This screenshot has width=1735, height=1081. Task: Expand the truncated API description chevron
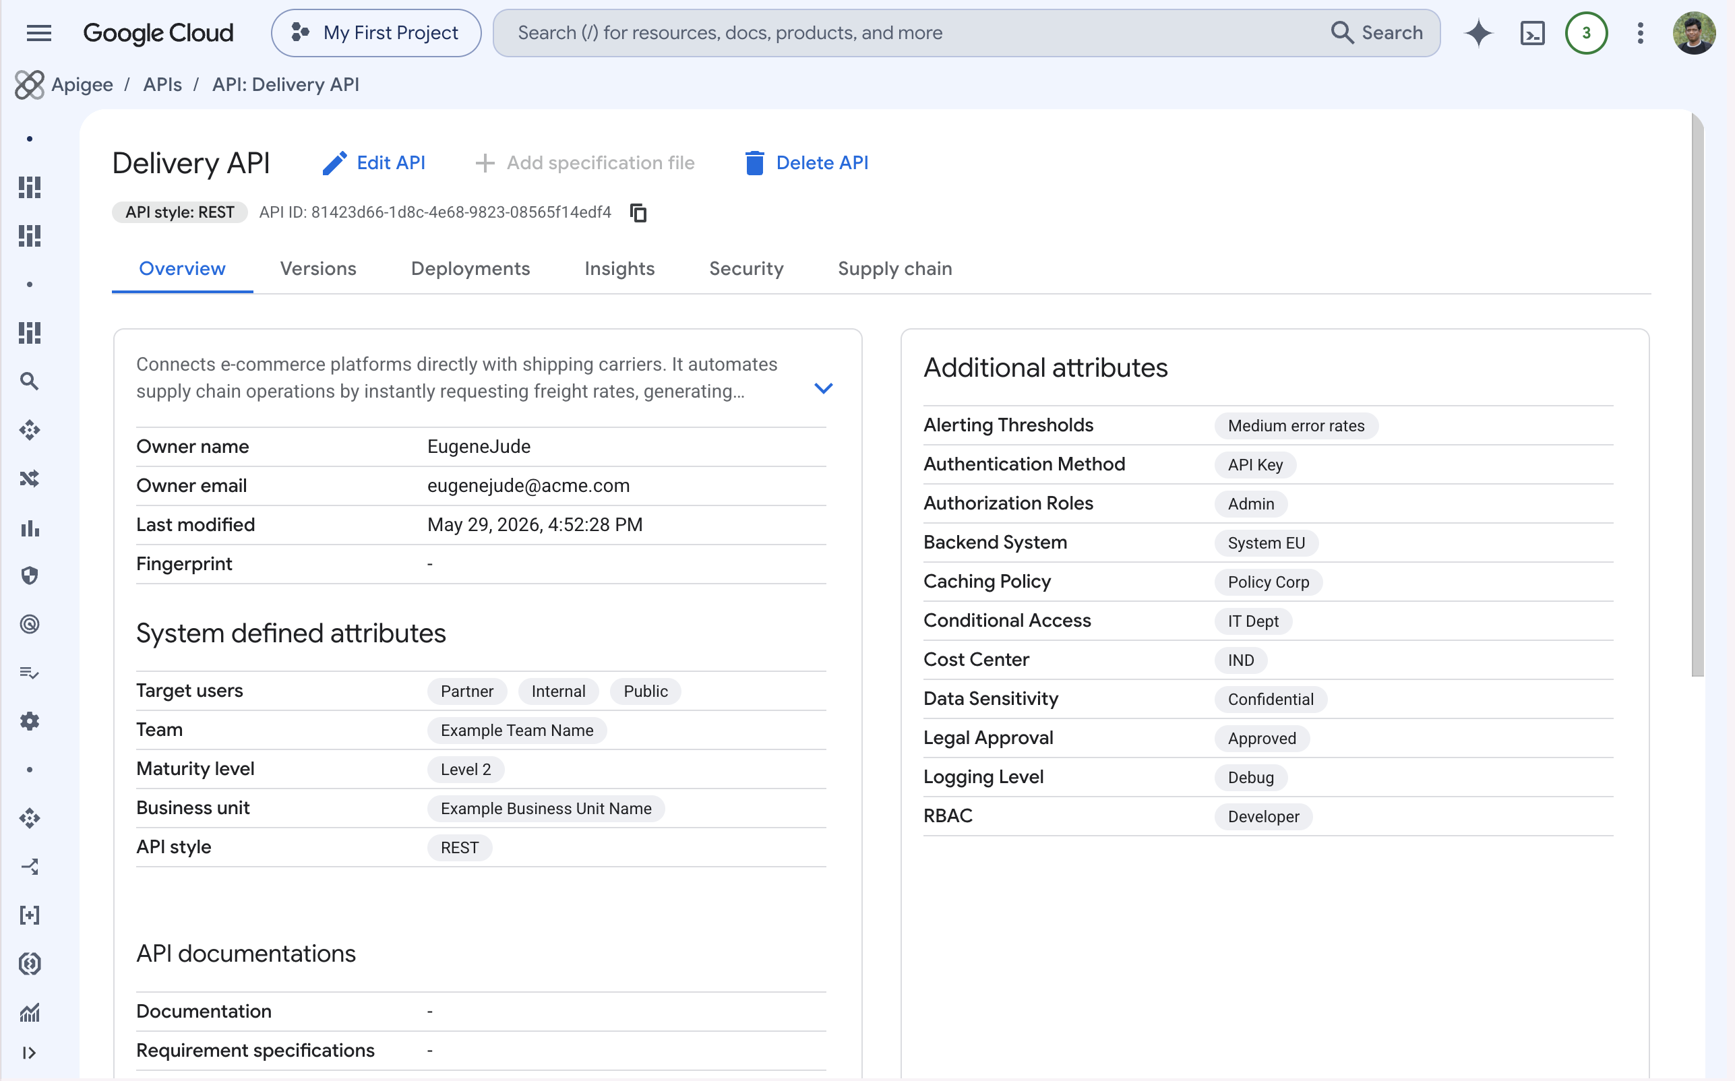824,388
